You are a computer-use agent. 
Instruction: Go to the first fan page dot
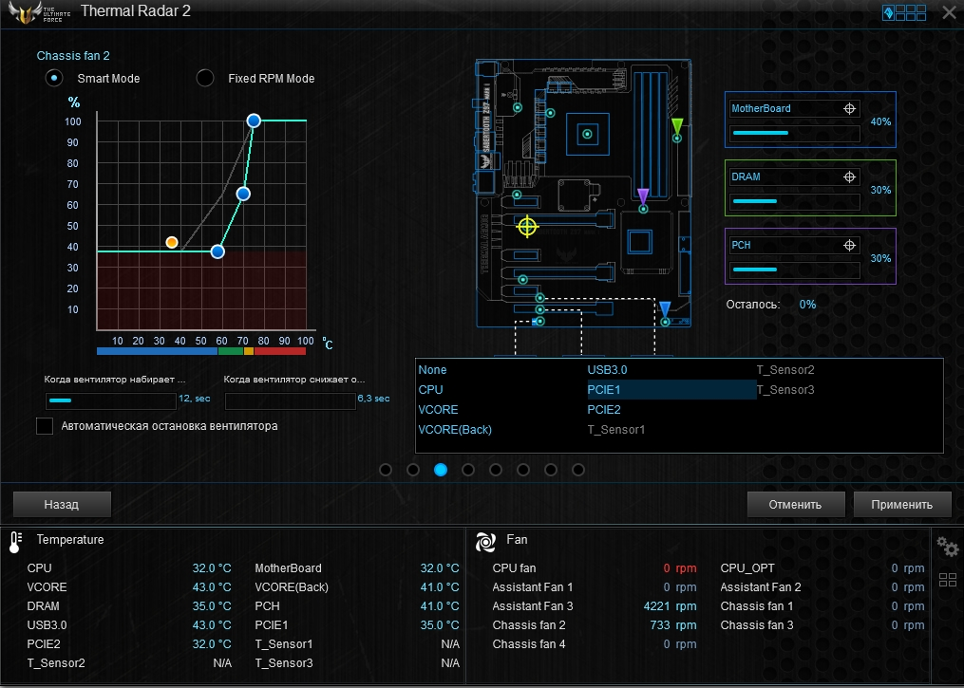click(386, 470)
